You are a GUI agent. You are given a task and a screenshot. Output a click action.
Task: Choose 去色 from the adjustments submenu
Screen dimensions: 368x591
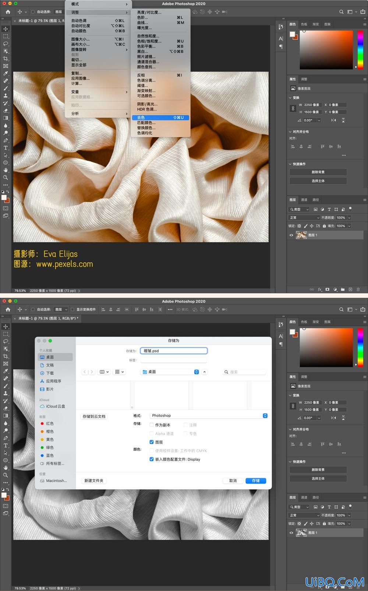160,118
